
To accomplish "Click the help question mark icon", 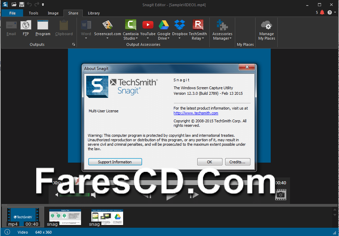I will tap(329, 12).
